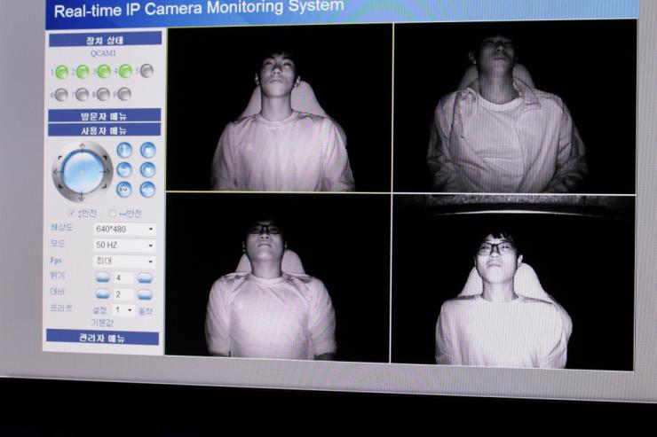Tilt camera up with PTZ up arrow
The image size is (657, 437).
[82, 146]
